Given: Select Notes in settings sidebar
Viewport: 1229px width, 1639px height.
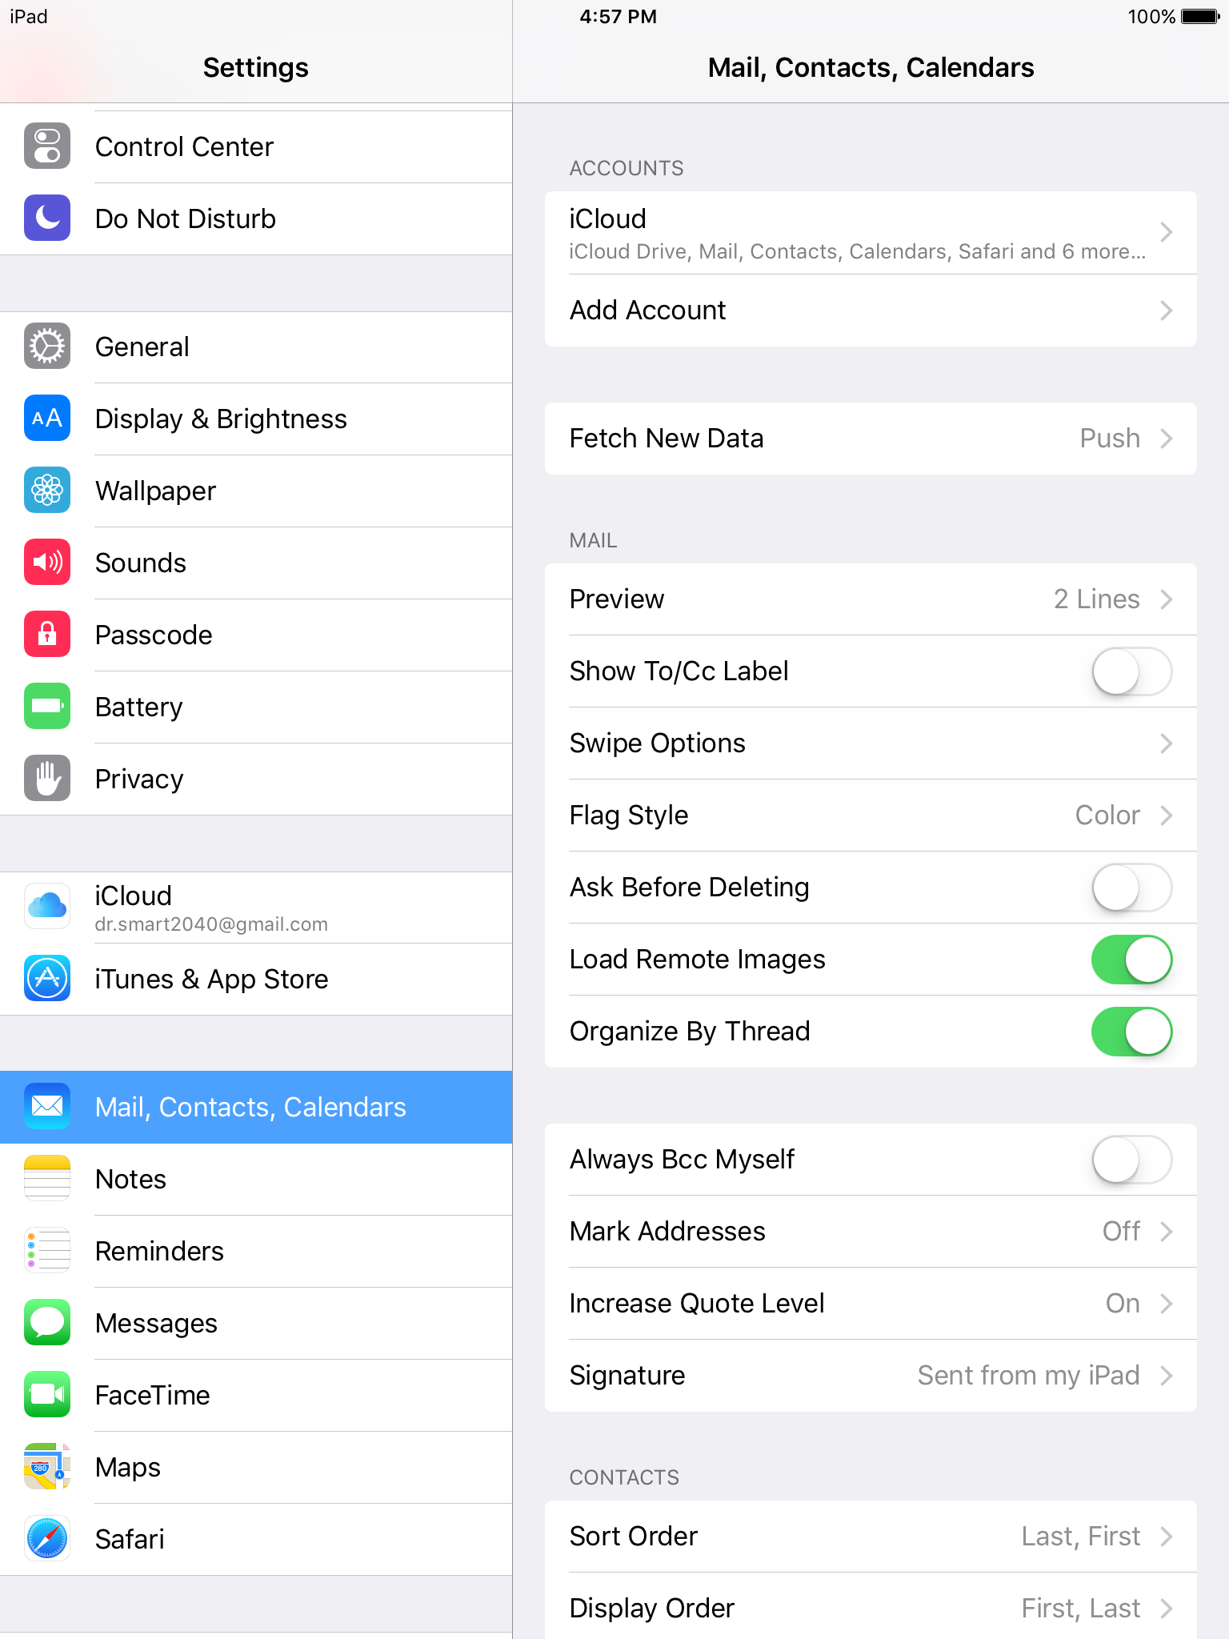Looking at the screenshot, I should point(256,1180).
